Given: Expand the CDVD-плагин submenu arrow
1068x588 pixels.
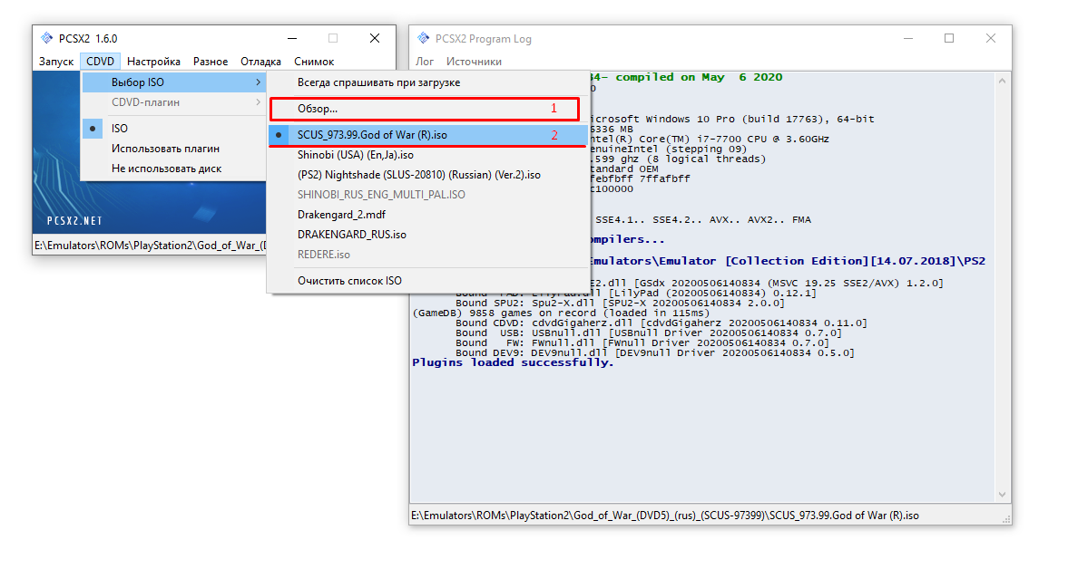Looking at the screenshot, I should (x=258, y=102).
